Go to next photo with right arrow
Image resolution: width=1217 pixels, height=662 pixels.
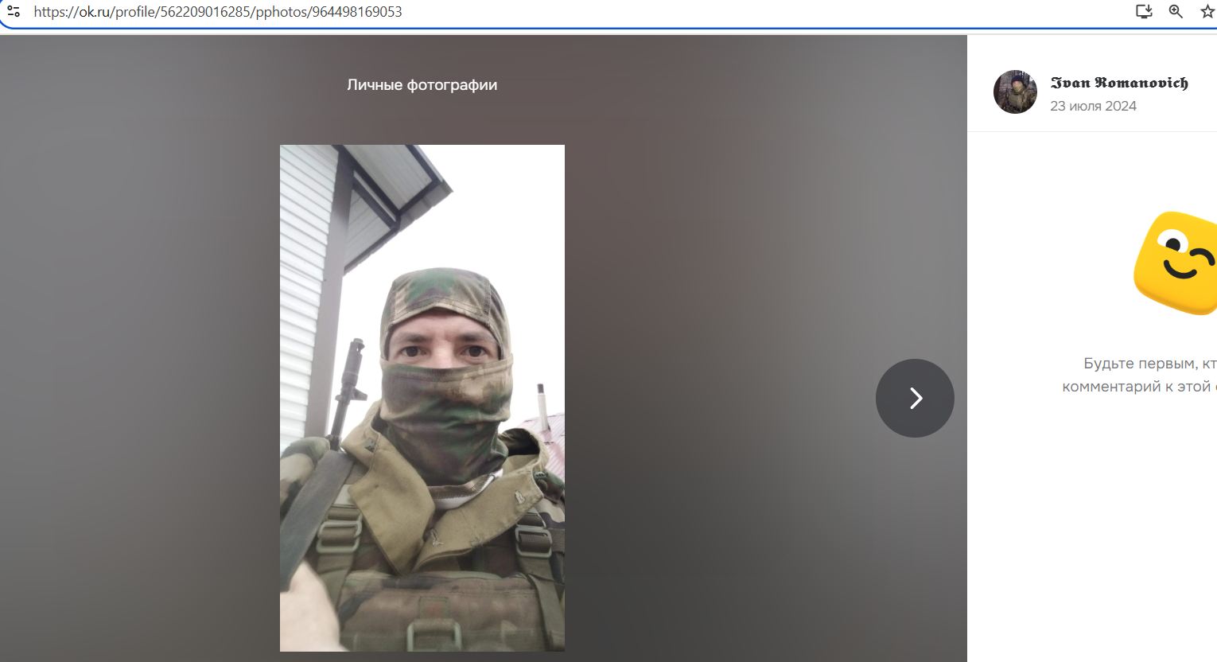click(915, 398)
